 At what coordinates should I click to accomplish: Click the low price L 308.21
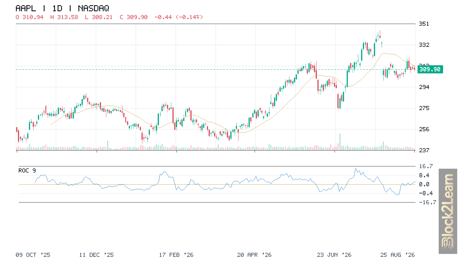point(99,17)
